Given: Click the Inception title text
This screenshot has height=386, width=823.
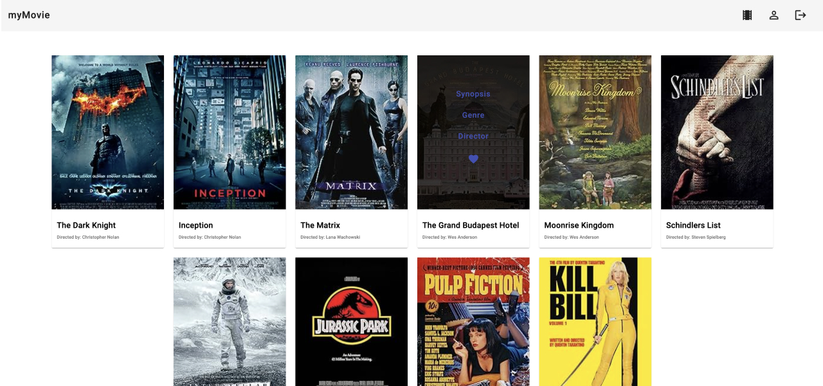Looking at the screenshot, I should click(x=196, y=225).
